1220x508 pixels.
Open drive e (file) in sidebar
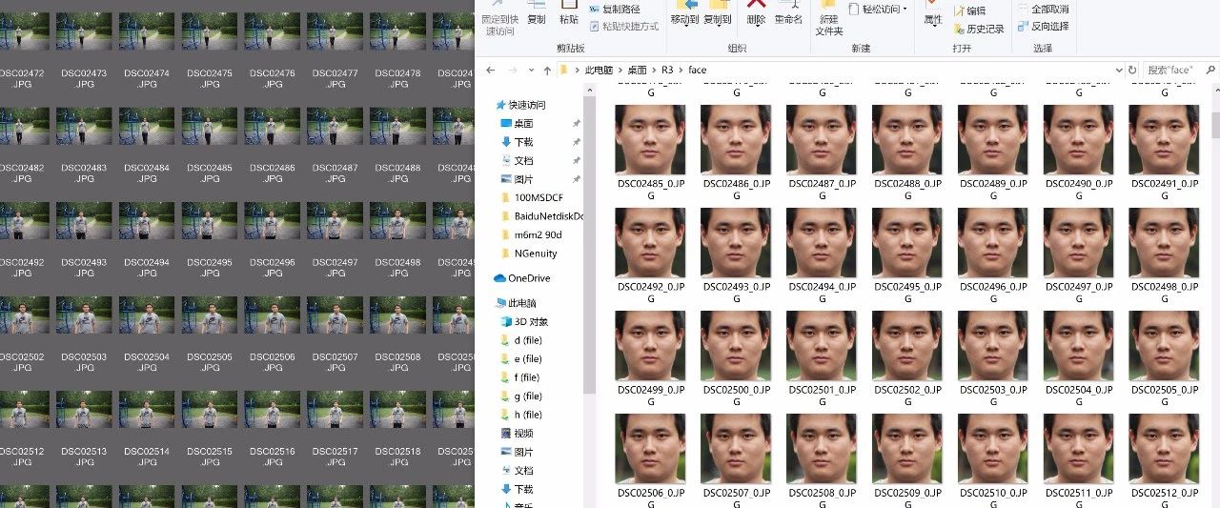(521, 359)
